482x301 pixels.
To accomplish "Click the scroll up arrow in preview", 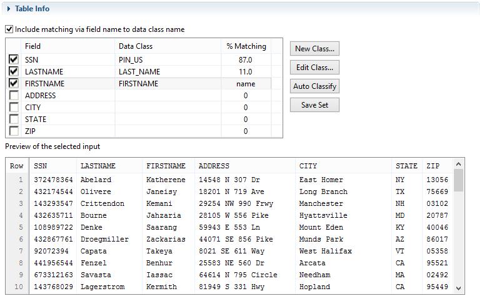I will 458,165.
